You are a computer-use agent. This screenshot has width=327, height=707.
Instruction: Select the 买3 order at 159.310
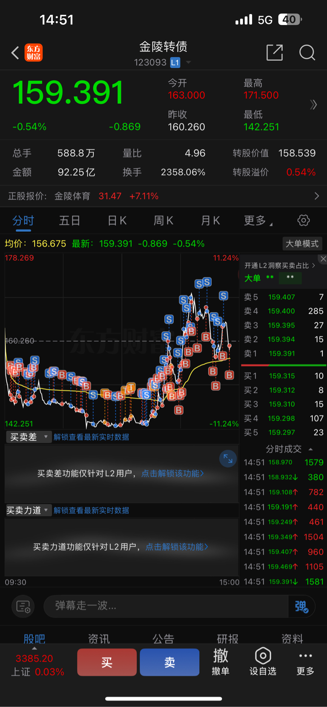coord(284,404)
